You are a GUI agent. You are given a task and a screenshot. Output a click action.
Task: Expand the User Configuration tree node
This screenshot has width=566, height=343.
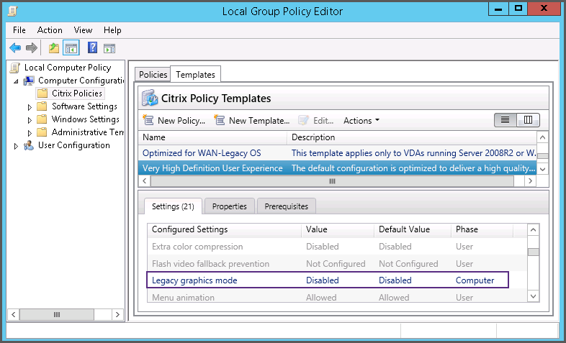click(17, 145)
